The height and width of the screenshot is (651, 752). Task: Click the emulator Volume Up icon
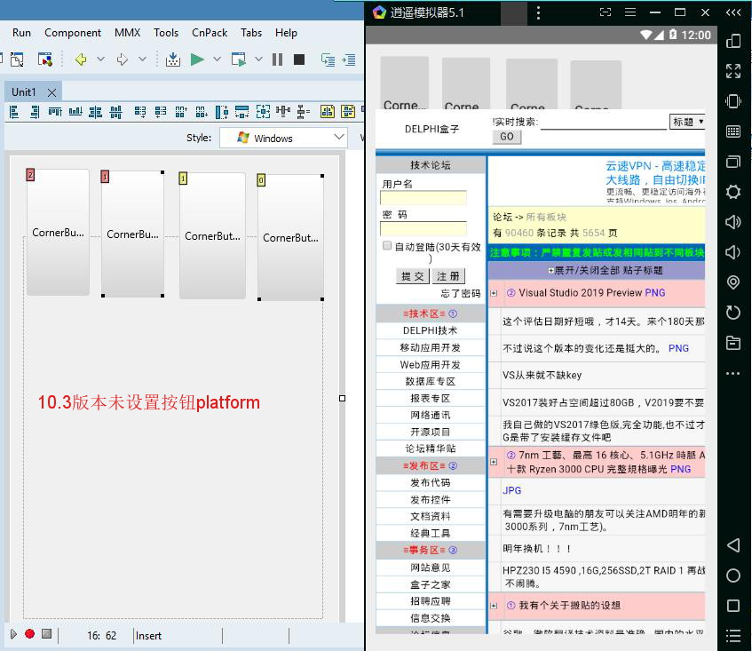[x=733, y=222]
